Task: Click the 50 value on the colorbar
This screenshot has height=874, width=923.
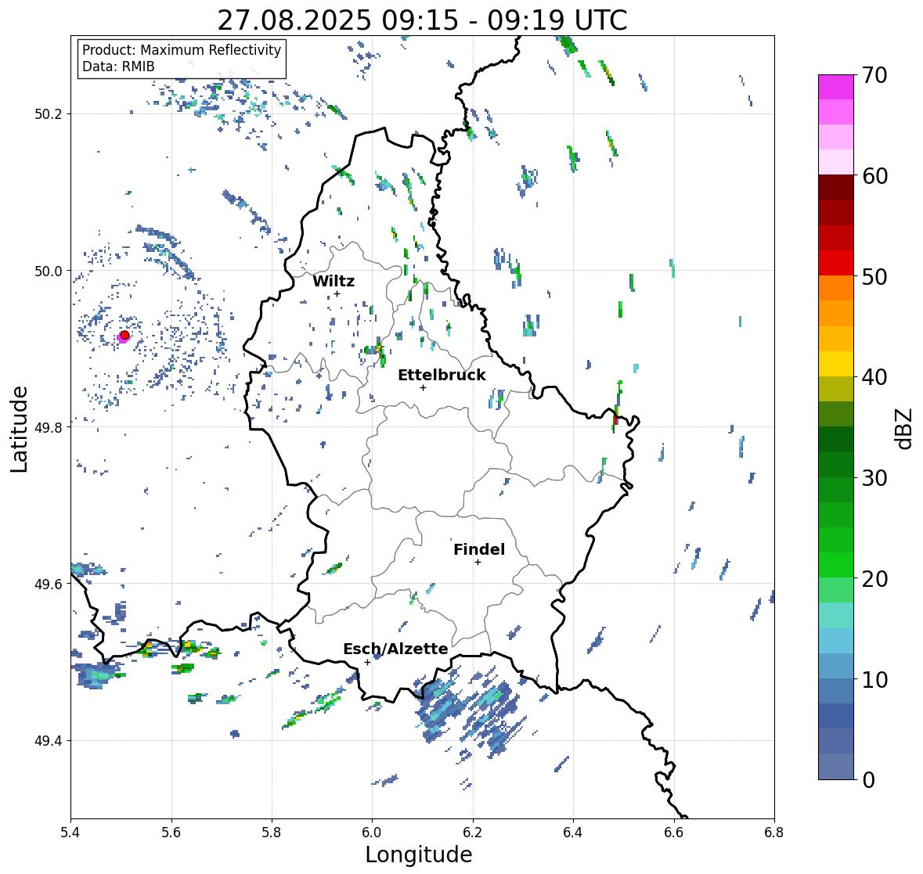Action: tap(874, 276)
